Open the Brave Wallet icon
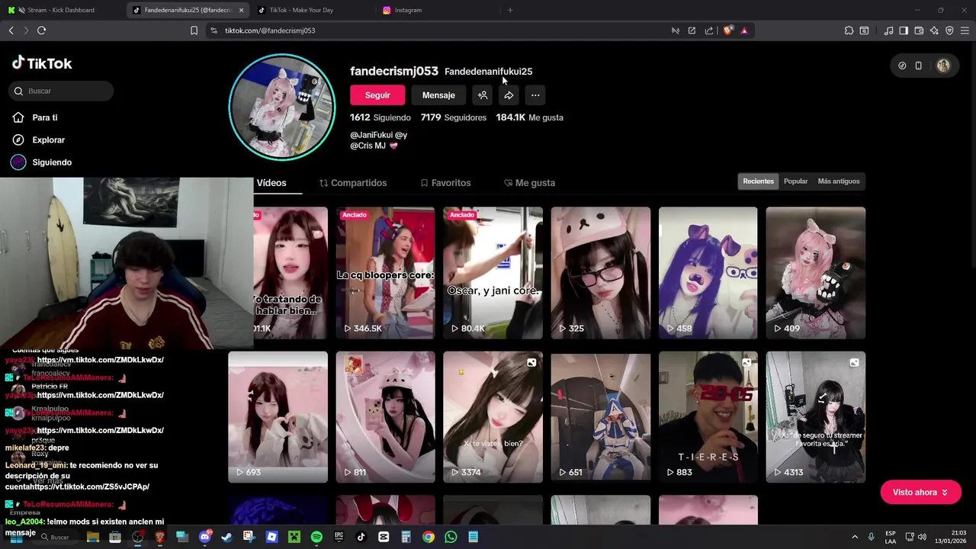This screenshot has width=976, height=549. 919,30
